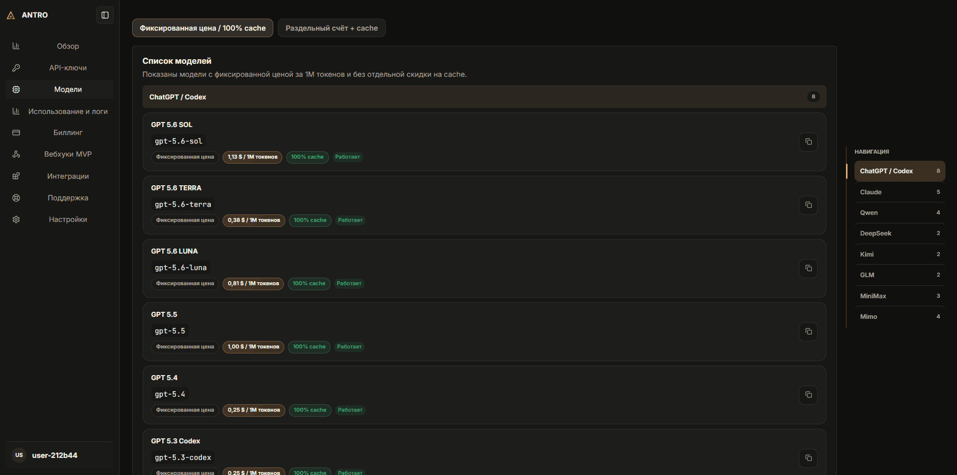
Task: Jump to MiniMax models in navigation
Action: pyautogui.click(x=900, y=296)
